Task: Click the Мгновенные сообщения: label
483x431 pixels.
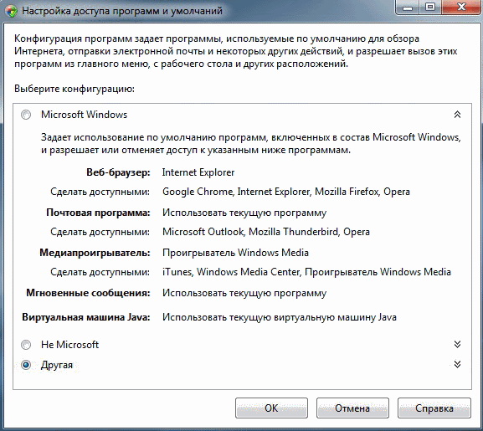Action: (88, 293)
